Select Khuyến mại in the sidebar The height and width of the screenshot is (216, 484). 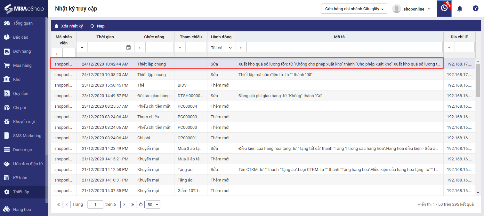coord(24,122)
